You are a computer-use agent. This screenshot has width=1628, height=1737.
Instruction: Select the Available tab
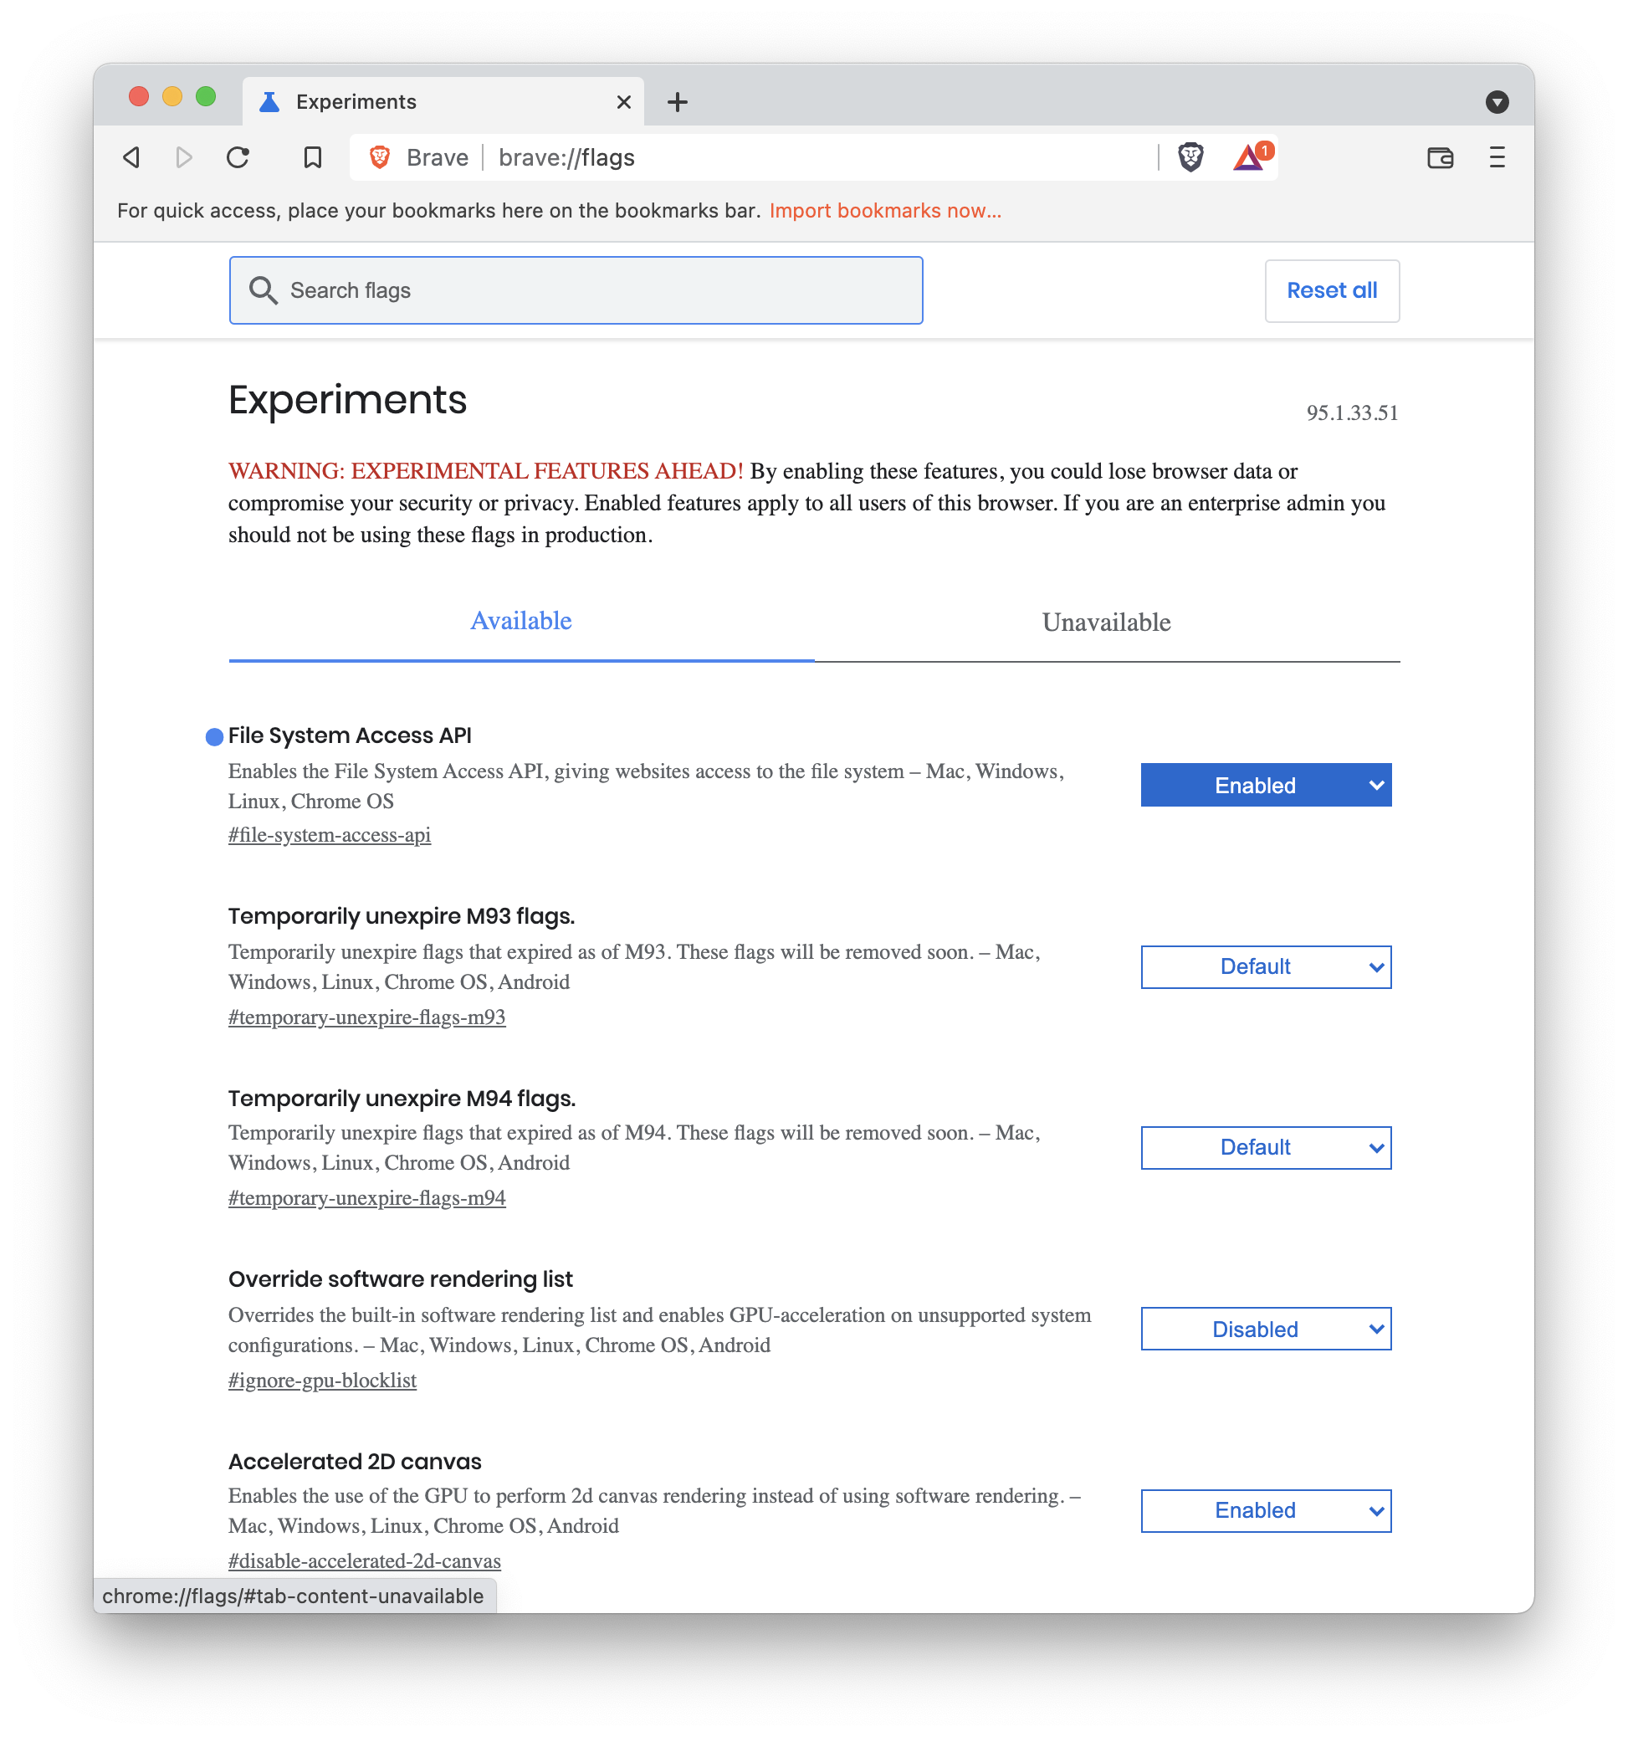pyautogui.click(x=520, y=622)
